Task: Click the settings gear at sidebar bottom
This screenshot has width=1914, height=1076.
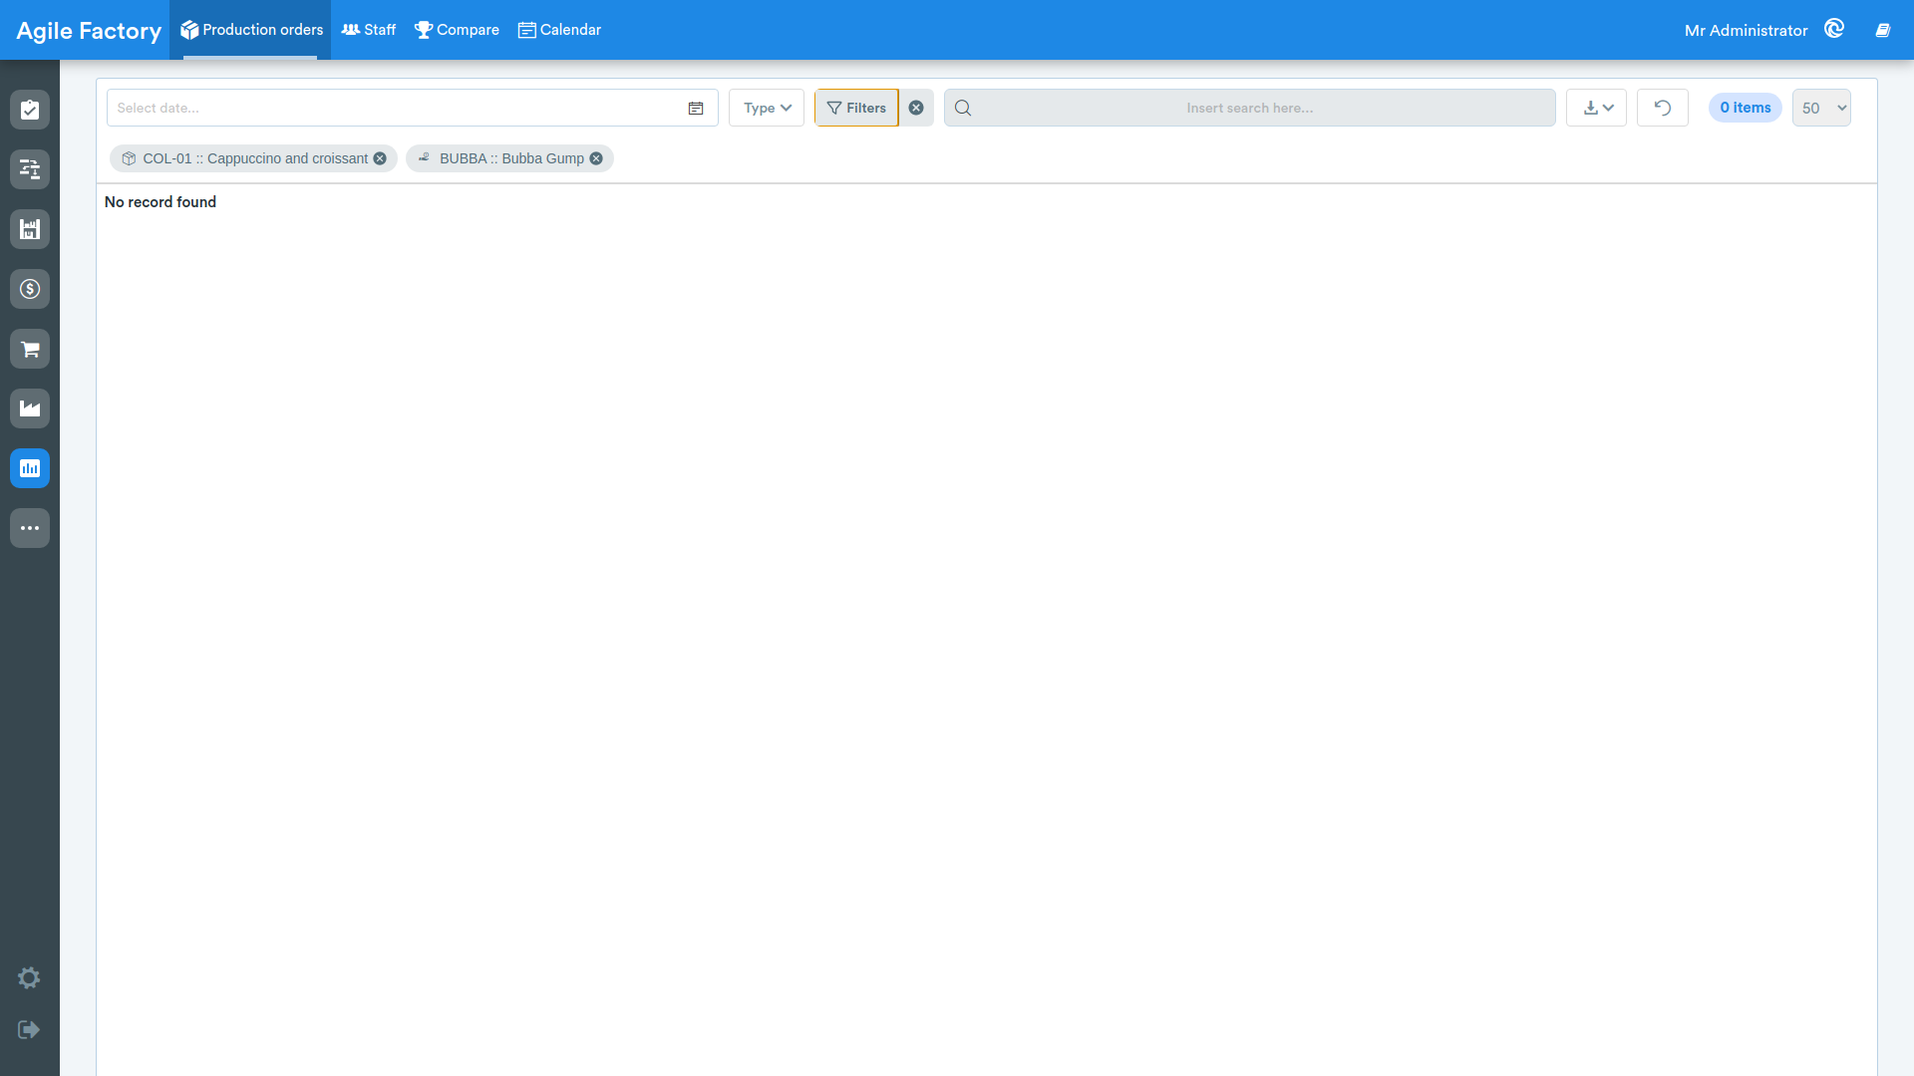Action: point(29,978)
